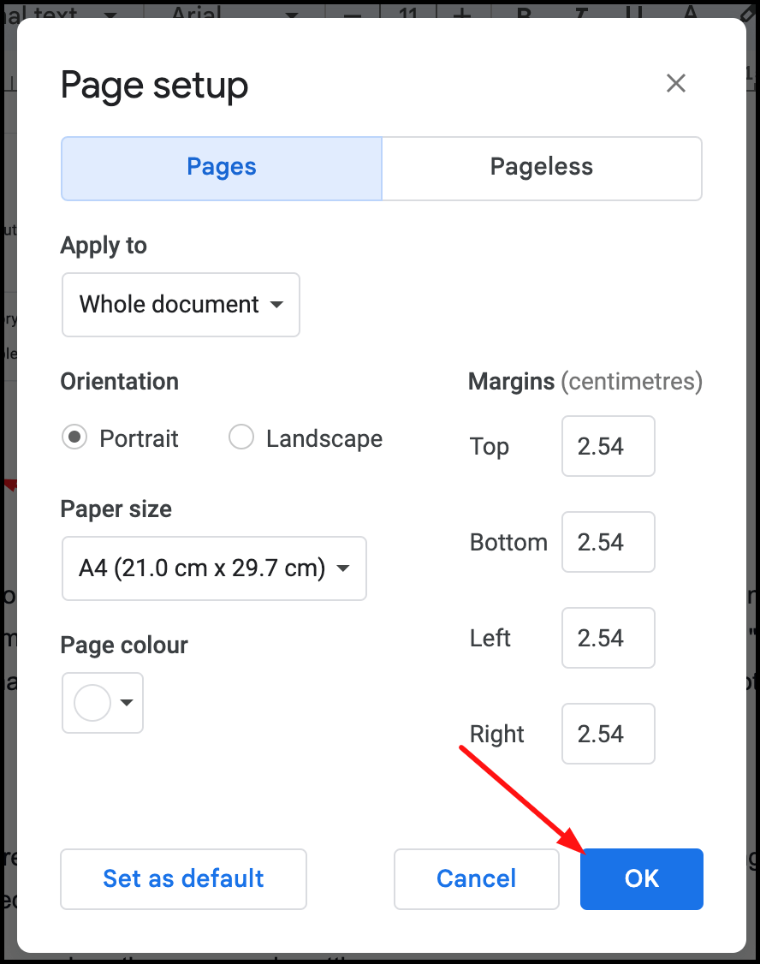This screenshot has height=964, width=760.
Task: Select the Portrait orientation radio button
Action: pos(74,437)
